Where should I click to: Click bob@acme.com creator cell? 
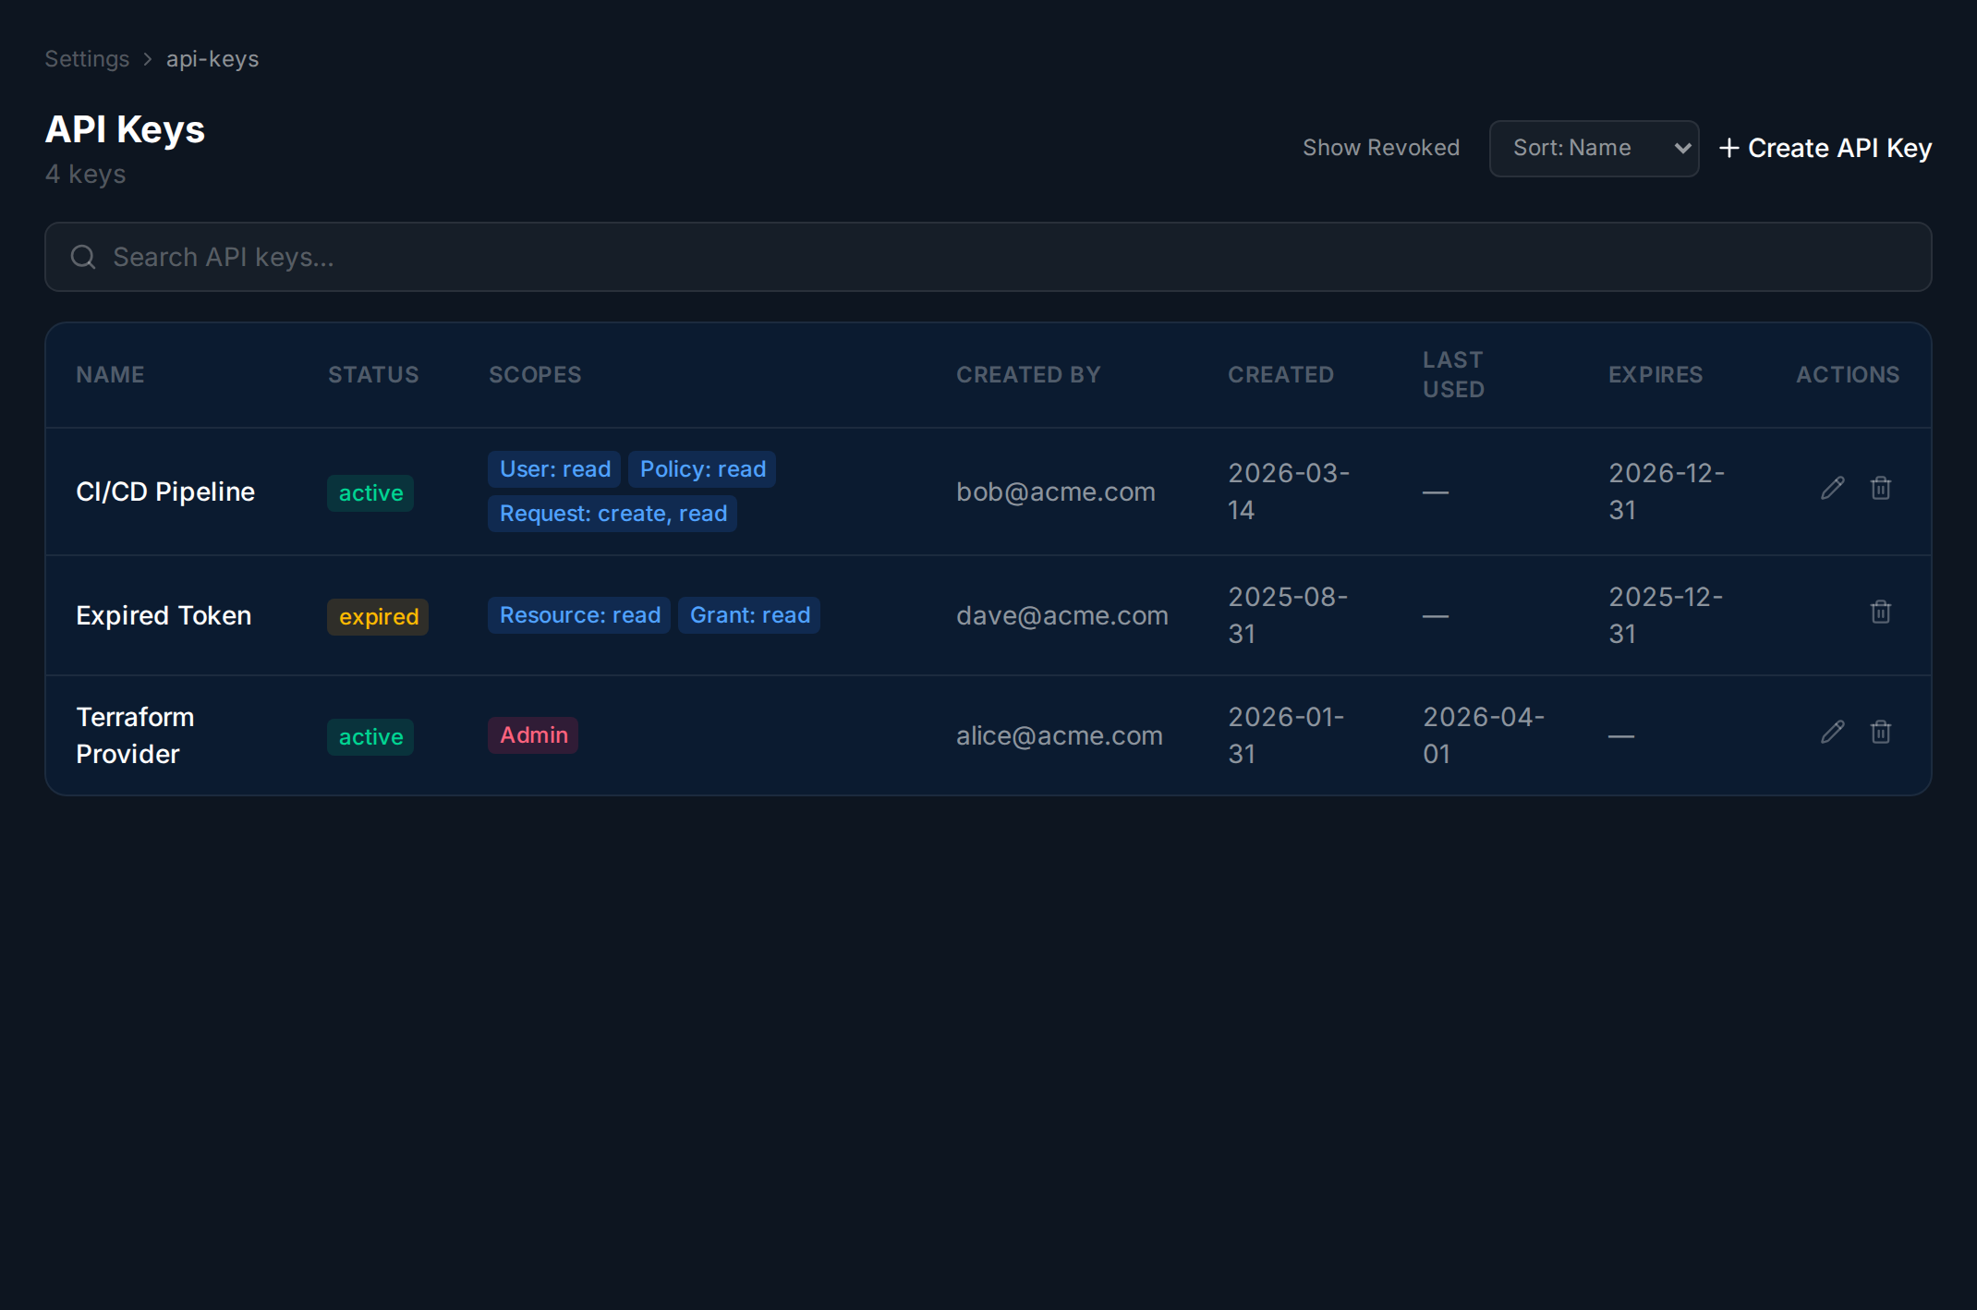(x=1056, y=491)
